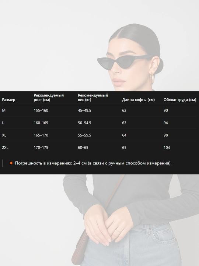Click the length value 63
The height and width of the screenshot is (266, 199).
coord(124,123)
